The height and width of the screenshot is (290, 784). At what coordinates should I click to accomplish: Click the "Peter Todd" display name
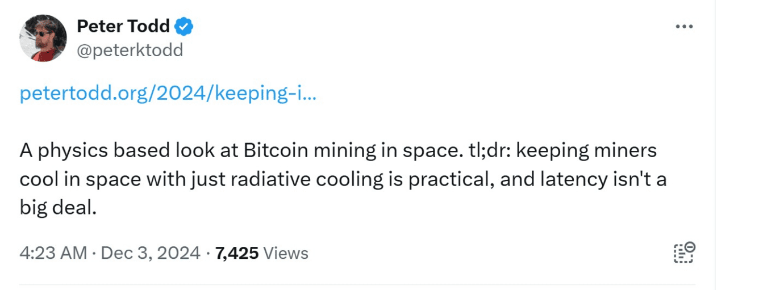[123, 26]
